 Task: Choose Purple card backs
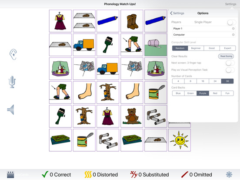203,93
